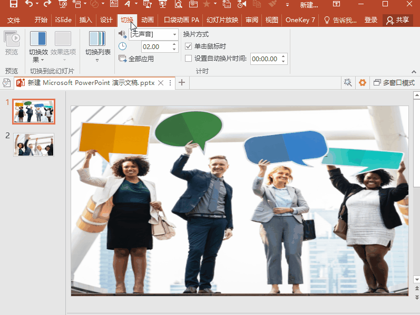Select the 切换 ribbon tab
This screenshot has width=420, height=315.
click(127, 20)
